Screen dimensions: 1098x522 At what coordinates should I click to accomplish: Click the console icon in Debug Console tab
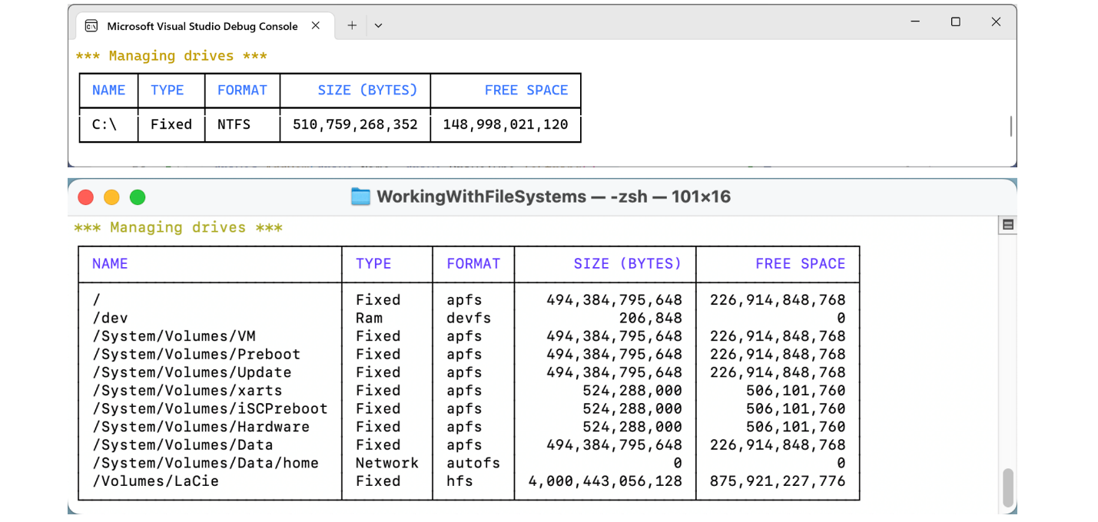click(x=91, y=26)
